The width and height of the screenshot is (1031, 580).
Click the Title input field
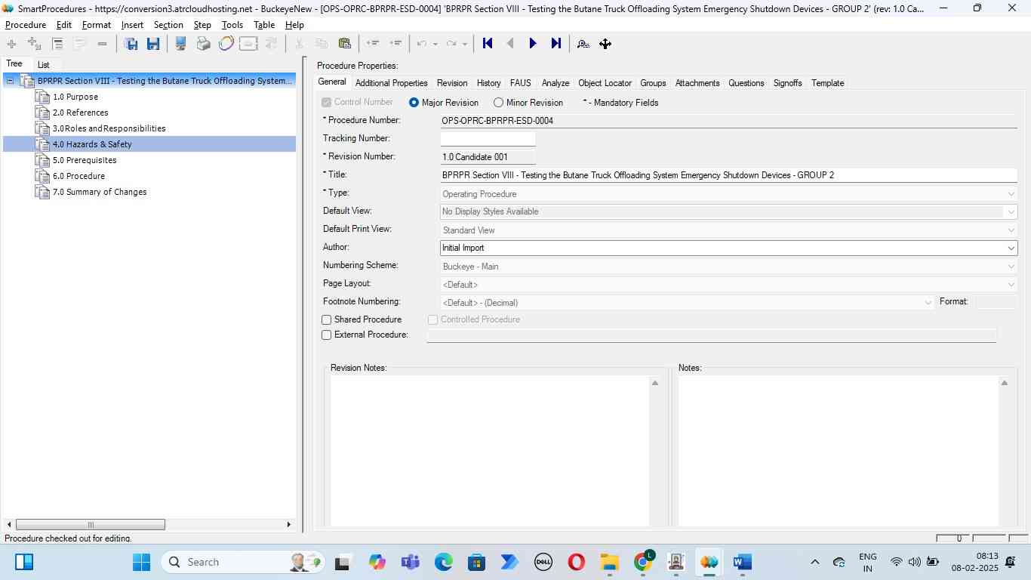728,175
